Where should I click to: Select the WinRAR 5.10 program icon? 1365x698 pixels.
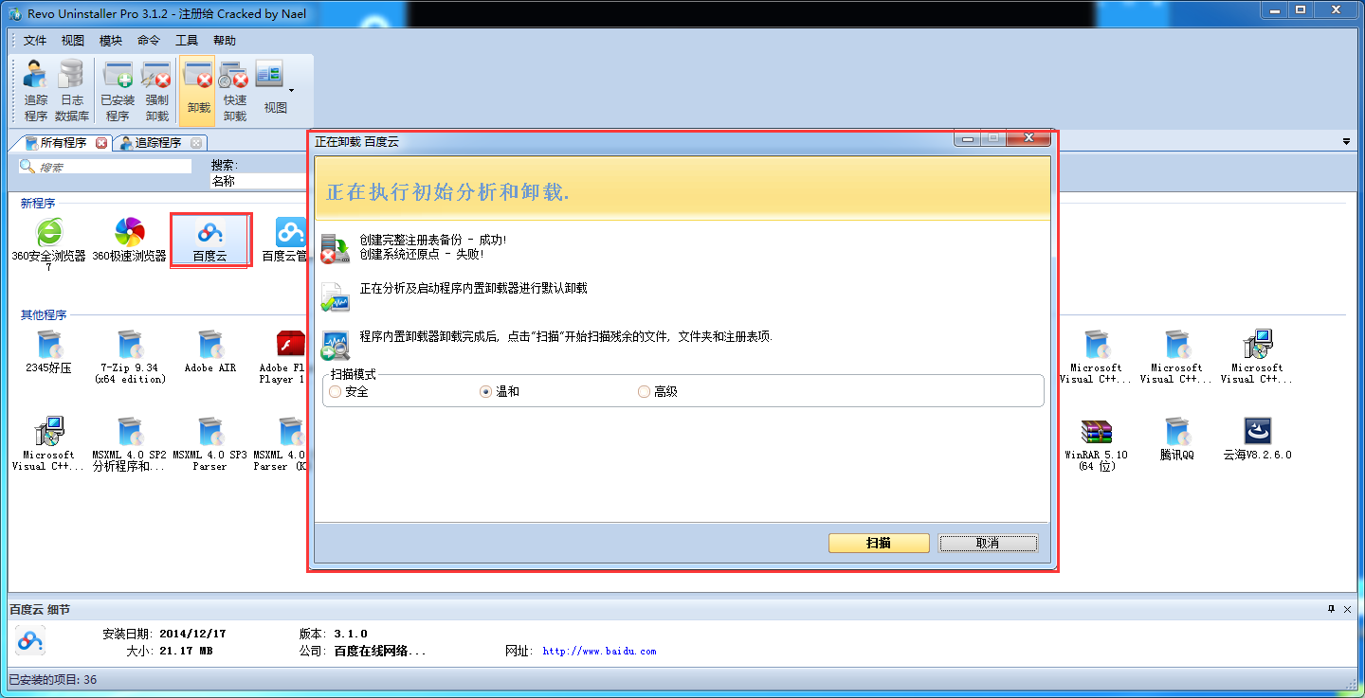[1097, 444]
